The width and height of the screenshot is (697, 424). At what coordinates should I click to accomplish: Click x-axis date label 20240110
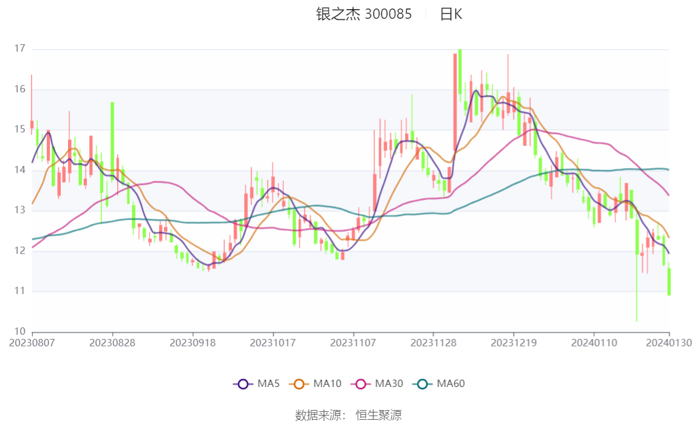point(594,343)
